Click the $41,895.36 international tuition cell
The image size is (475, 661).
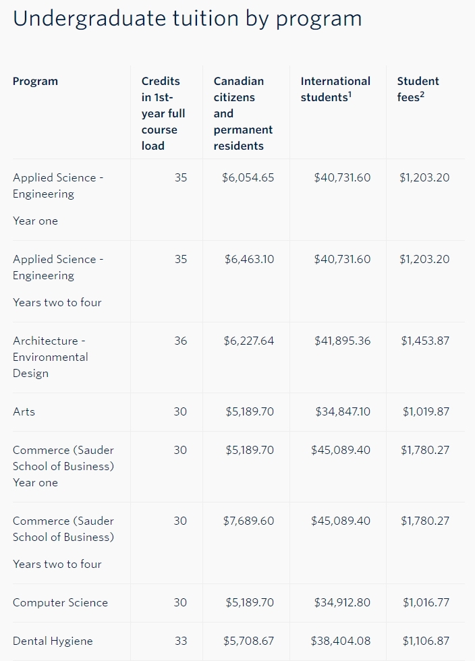coord(343,341)
